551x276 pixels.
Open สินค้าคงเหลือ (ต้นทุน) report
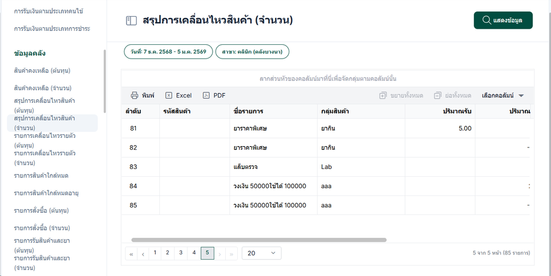point(42,71)
